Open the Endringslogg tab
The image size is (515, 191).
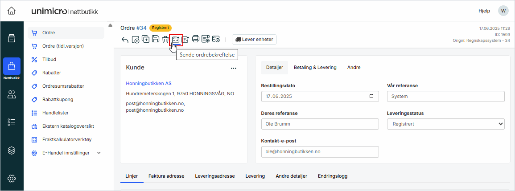click(333, 176)
